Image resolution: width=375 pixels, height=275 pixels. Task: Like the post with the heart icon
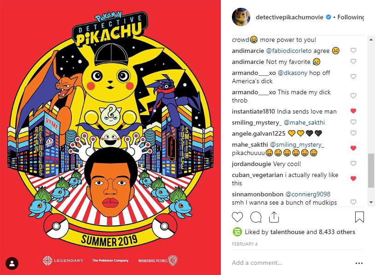[237, 217]
